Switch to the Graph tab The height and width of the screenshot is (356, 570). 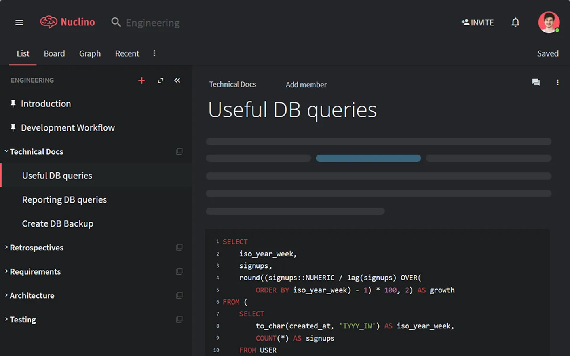pyautogui.click(x=90, y=53)
